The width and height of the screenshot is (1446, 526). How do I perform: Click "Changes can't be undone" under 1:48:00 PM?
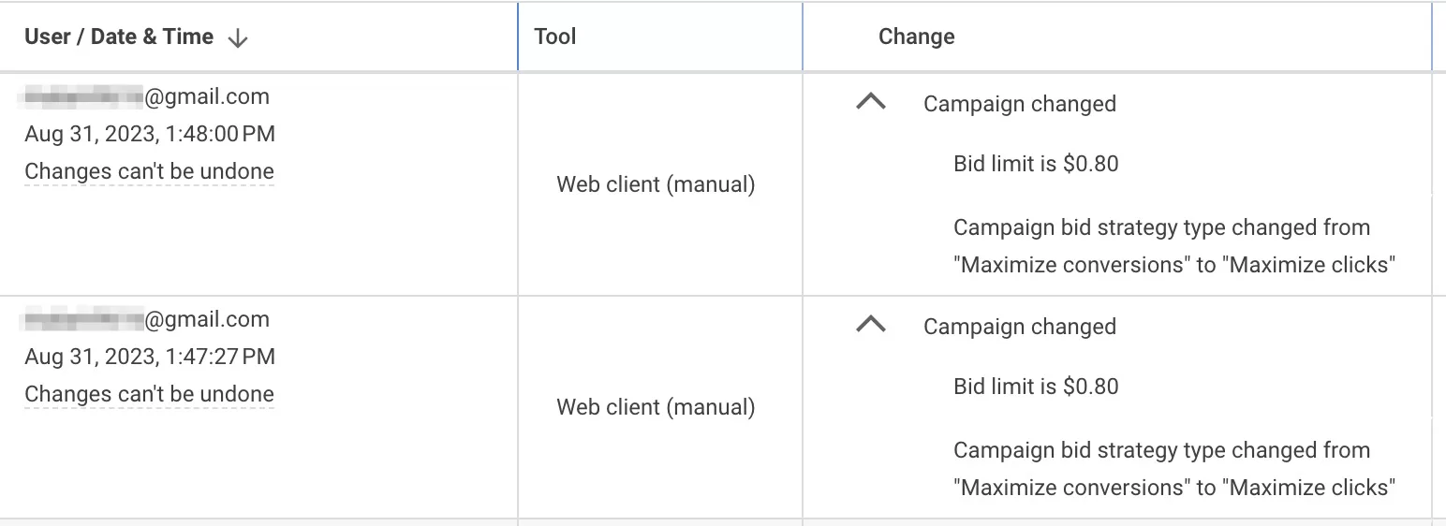click(x=149, y=171)
